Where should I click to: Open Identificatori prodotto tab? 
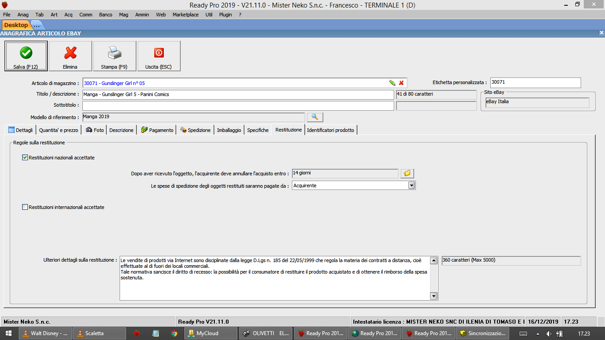pyautogui.click(x=330, y=130)
